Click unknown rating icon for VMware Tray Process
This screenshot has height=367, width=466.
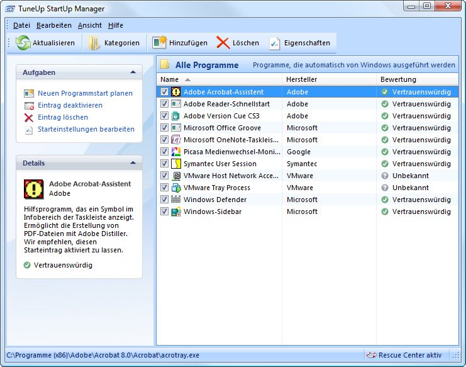click(385, 188)
